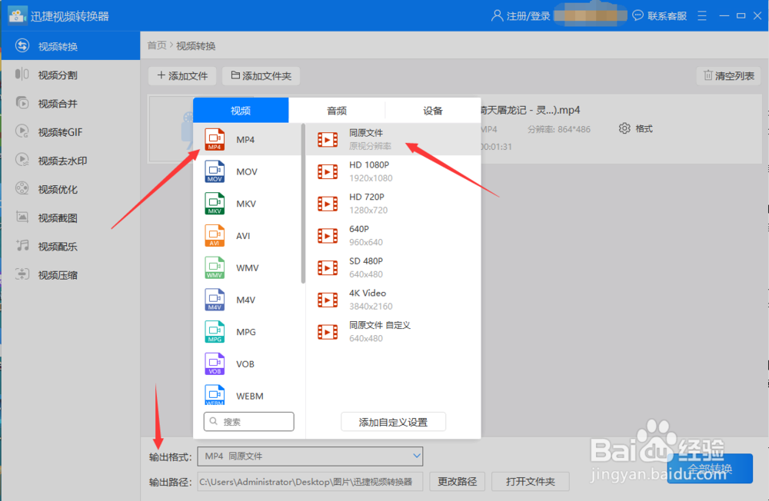Switch to the 设备 format tab
This screenshot has width=769, height=501.
[432, 111]
